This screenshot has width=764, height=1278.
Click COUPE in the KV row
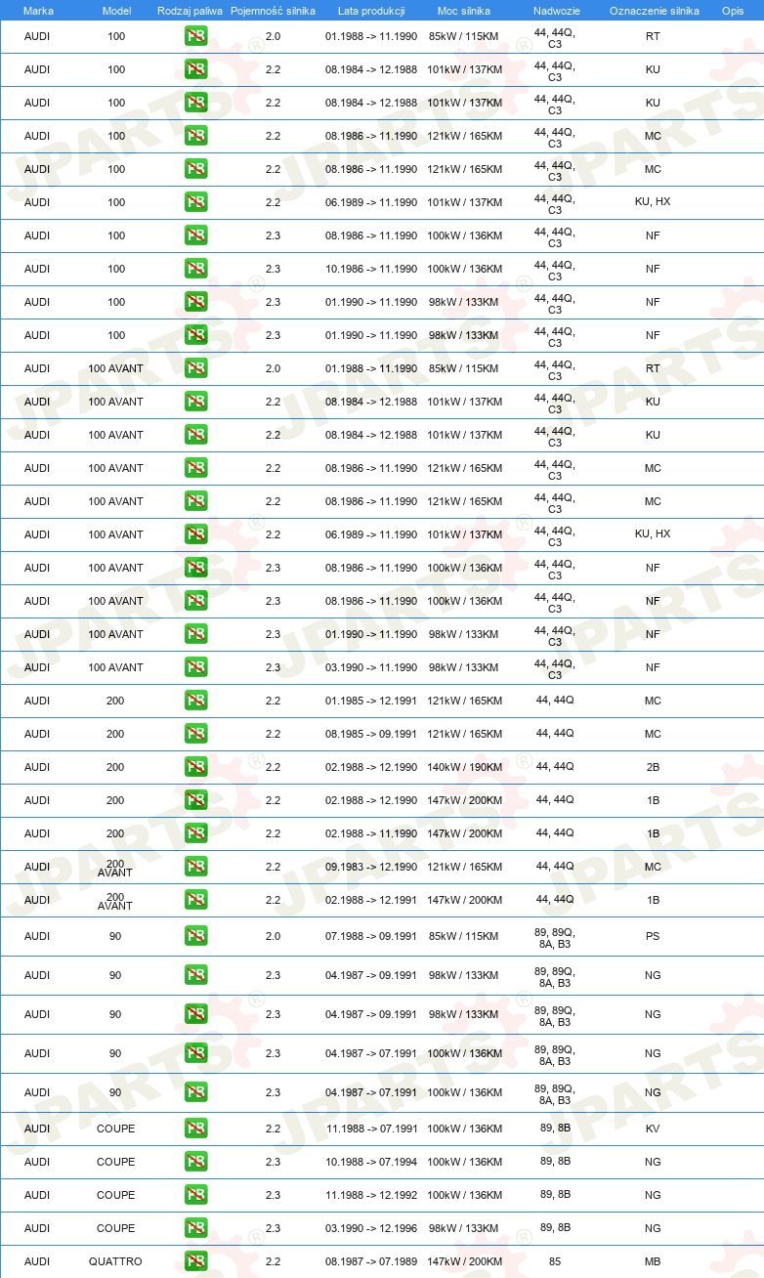[115, 1129]
